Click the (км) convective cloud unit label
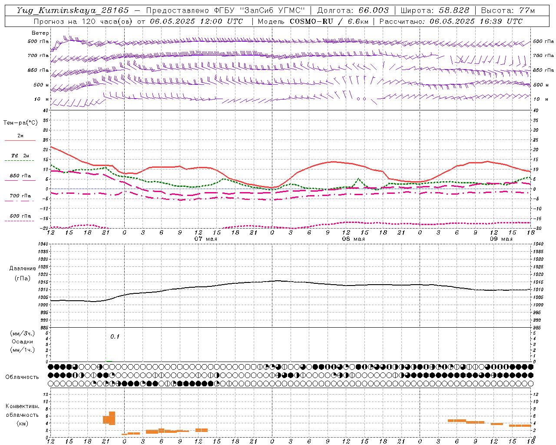Image resolution: width=556 pixels, height=445 pixels. 22,424
